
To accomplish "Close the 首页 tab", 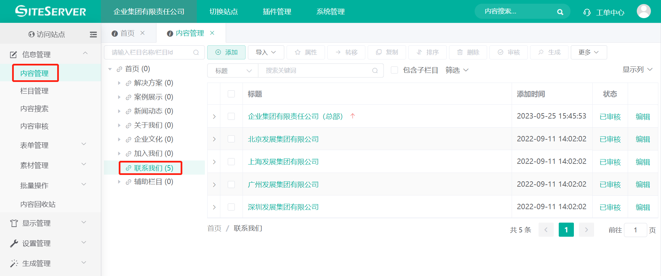I will 143,33.
